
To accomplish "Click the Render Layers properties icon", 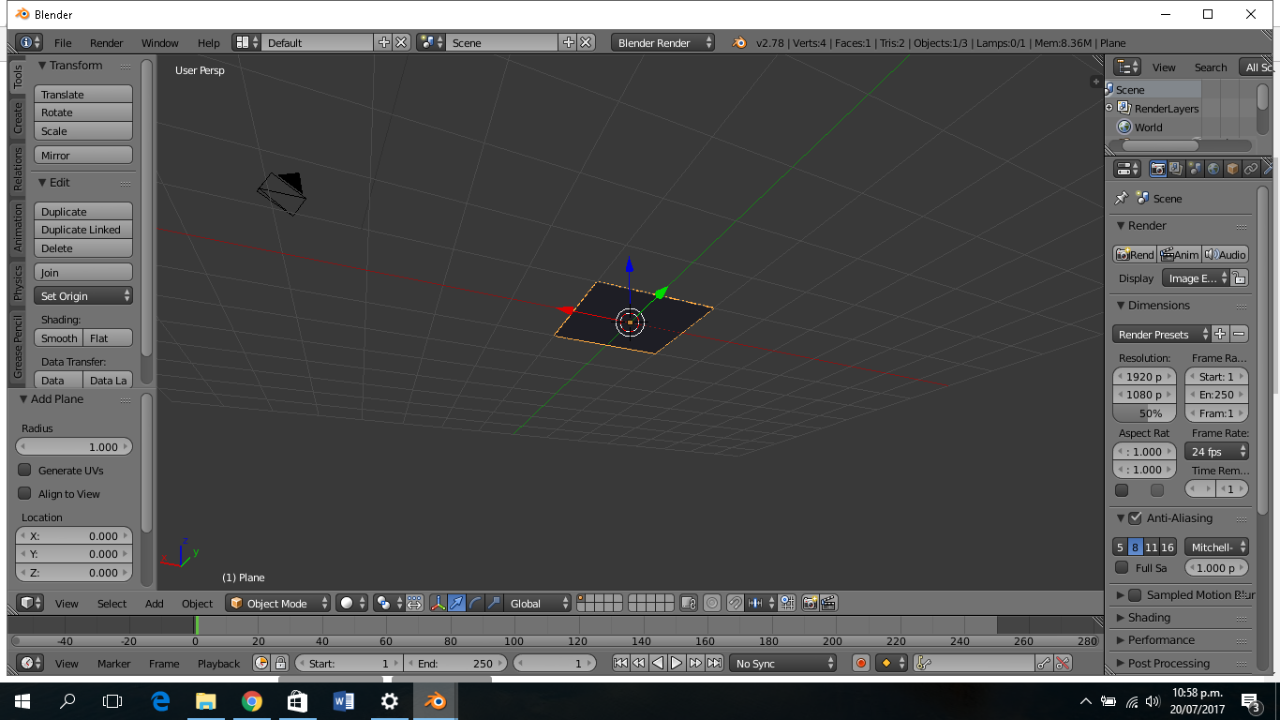I will [1176, 169].
